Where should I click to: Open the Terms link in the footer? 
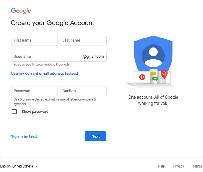(x=197, y=166)
